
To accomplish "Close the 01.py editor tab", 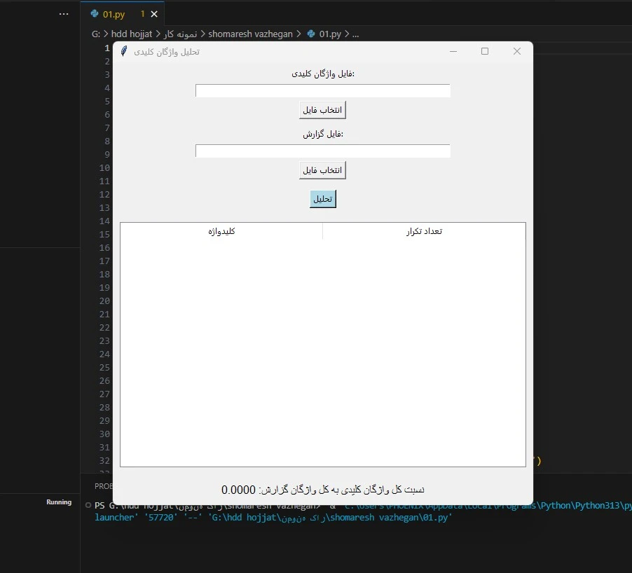I will [154, 14].
